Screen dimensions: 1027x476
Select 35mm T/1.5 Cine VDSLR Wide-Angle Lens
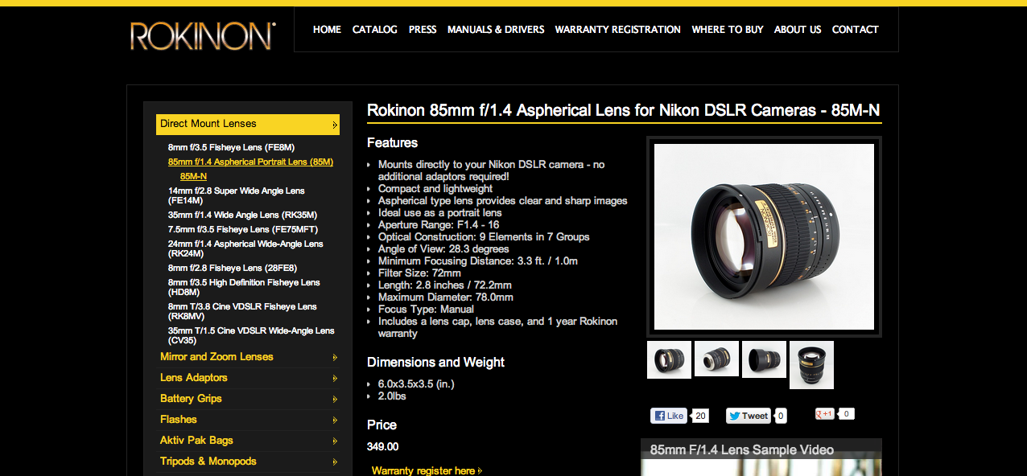[251, 335]
